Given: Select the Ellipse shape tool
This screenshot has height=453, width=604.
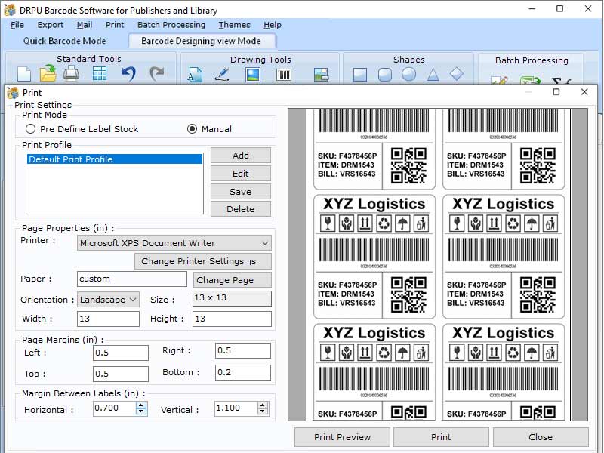Looking at the screenshot, I should pyautogui.click(x=408, y=75).
